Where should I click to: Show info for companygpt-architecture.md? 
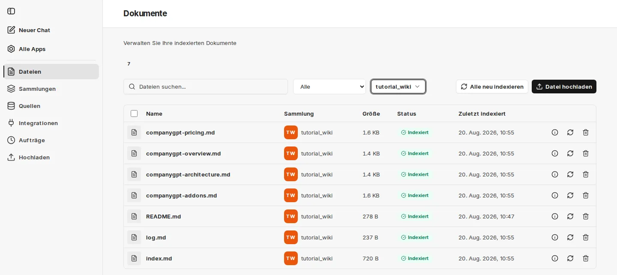(555, 174)
